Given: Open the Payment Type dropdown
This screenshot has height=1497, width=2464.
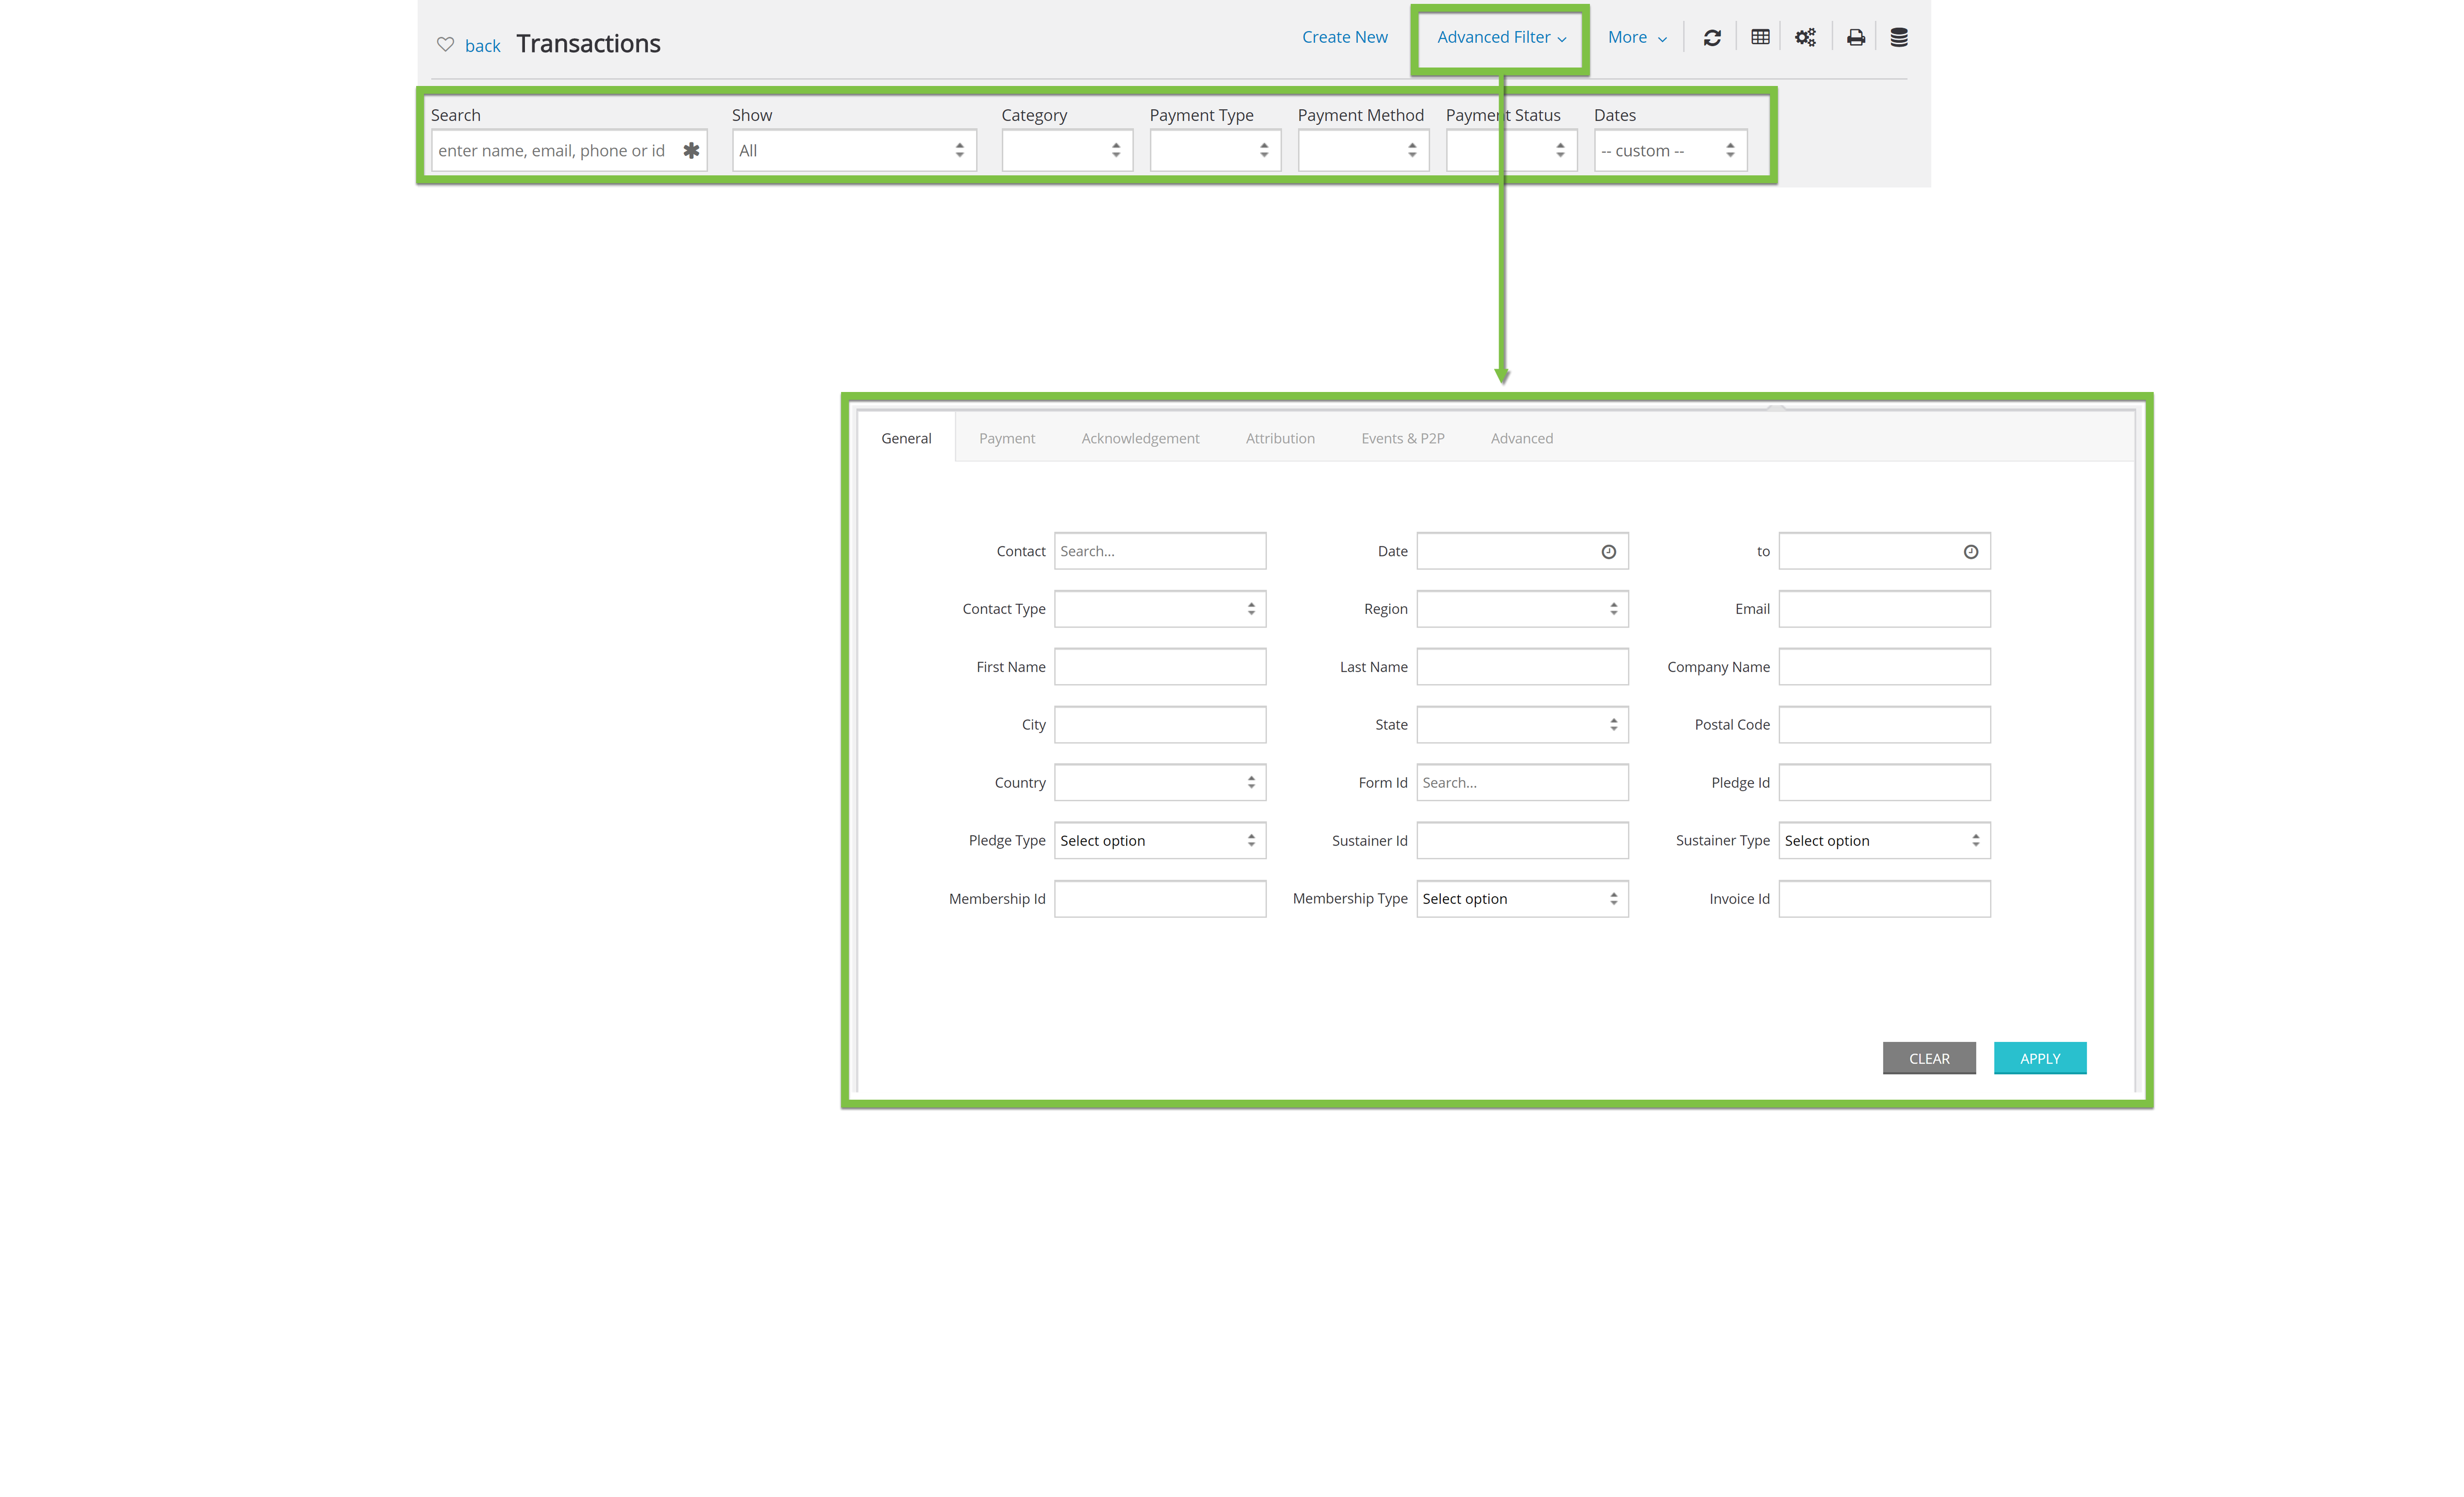Looking at the screenshot, I should click(x=1215, y=150).
